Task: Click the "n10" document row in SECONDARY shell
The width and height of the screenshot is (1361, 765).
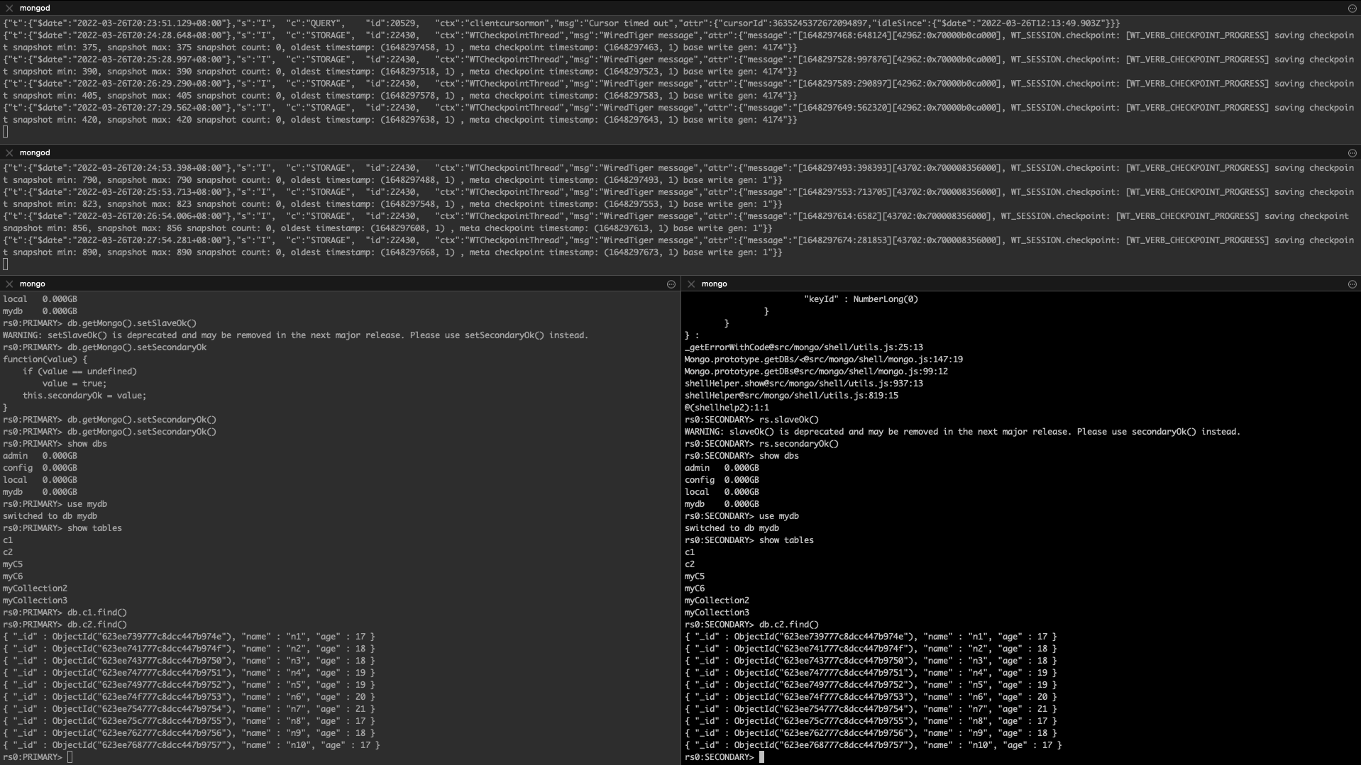Action: tap(874, 745)
